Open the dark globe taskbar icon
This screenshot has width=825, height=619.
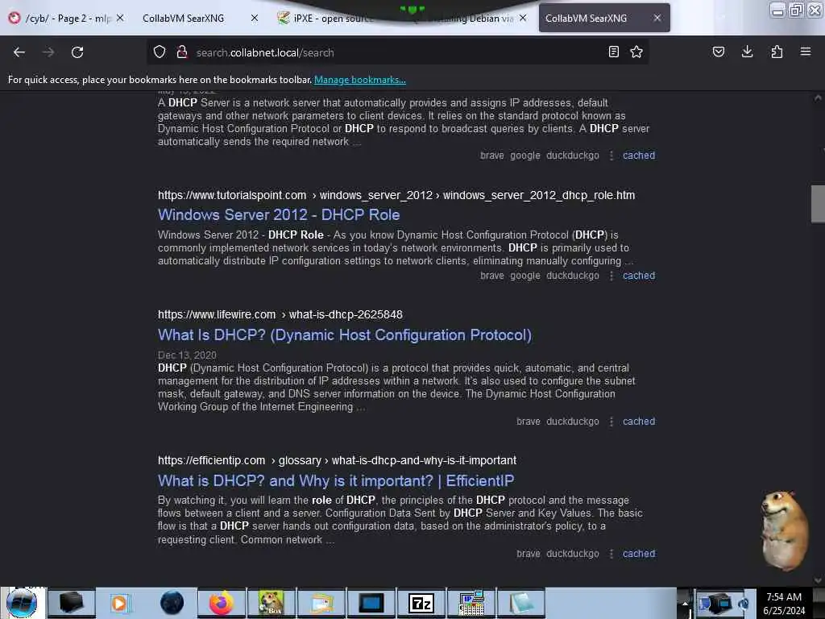pos(172,603)
